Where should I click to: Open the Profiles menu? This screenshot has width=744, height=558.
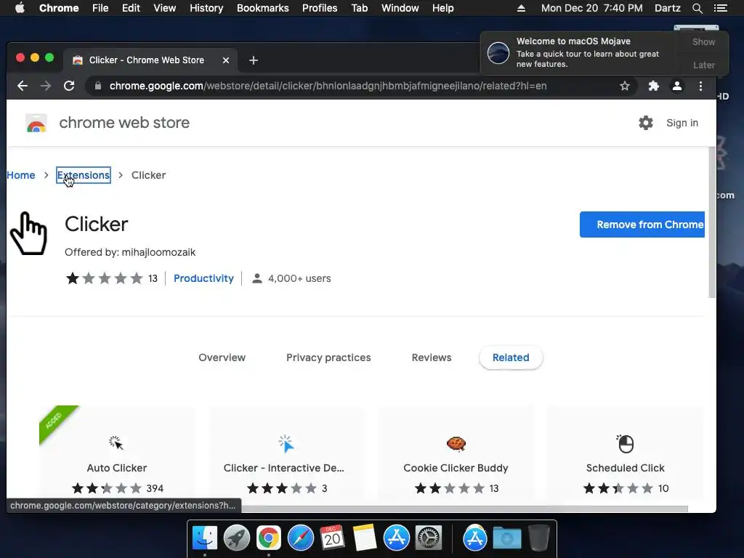(320, 8)
